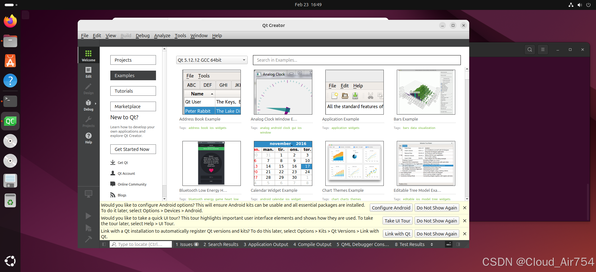The height and width of the screenshot is (272, 596).
Task: Click the kit selector monitor icon
Action: point(89,194)
